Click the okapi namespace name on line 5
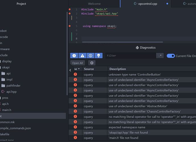The width and height of the screenshot is (196, 142). 111,26
